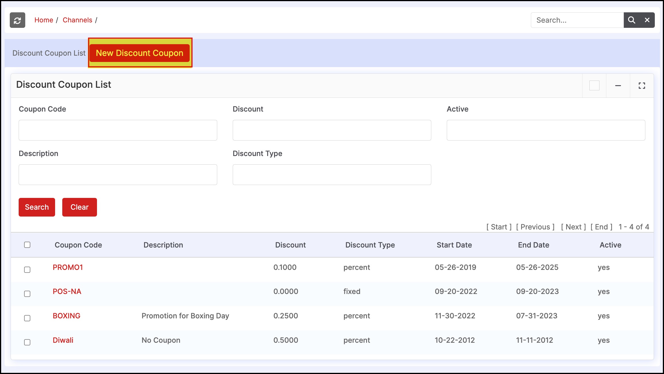Screen dimensions: 664x374
Task: Click the 0.1000 discount value
Action: tap(285, 267)
